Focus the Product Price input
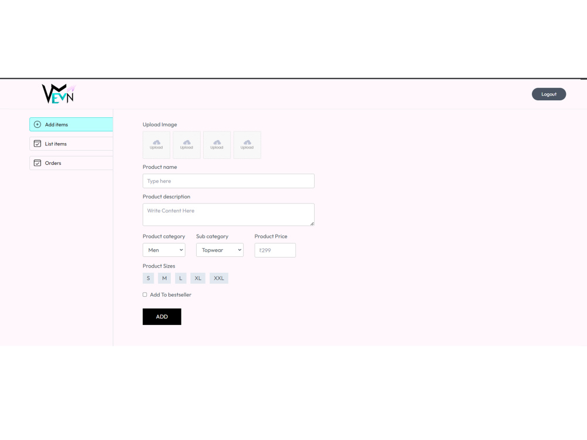This screenshot has width=587, height=440. pyautogui.click(x=275, y=251)
